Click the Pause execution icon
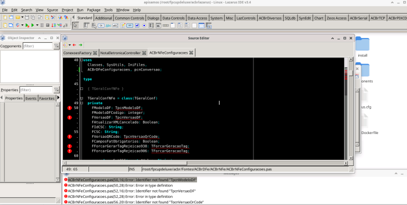Viewport: 407px width, 205px height. (42, 25)
